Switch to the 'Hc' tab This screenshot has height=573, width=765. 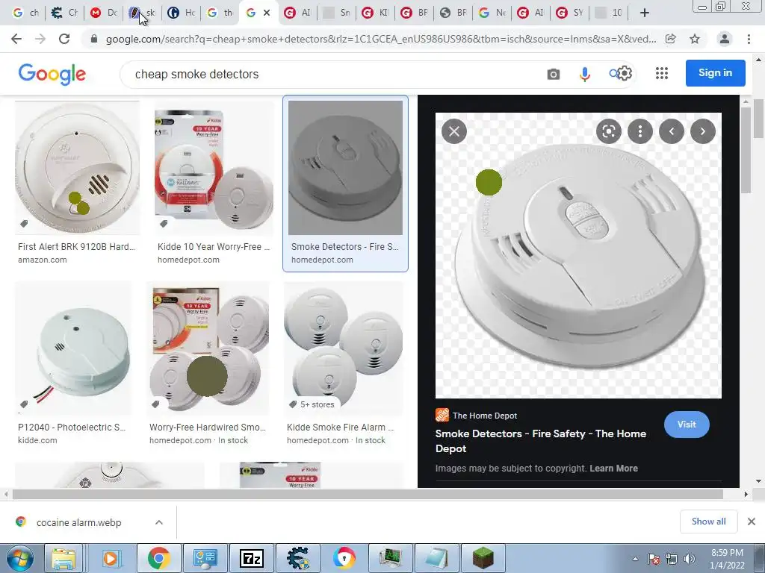point(182,13)
